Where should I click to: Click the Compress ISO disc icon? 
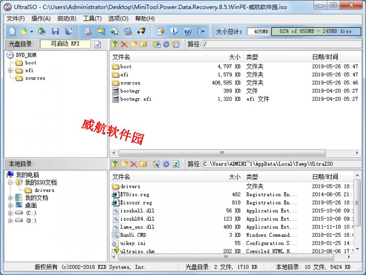(115, 31)
